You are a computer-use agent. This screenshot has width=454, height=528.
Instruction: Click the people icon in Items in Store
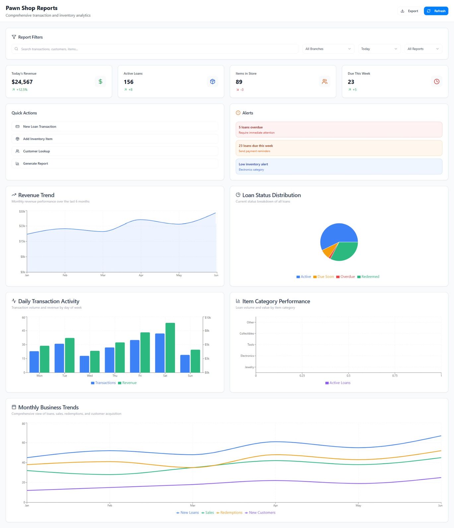tap(324, 81)
